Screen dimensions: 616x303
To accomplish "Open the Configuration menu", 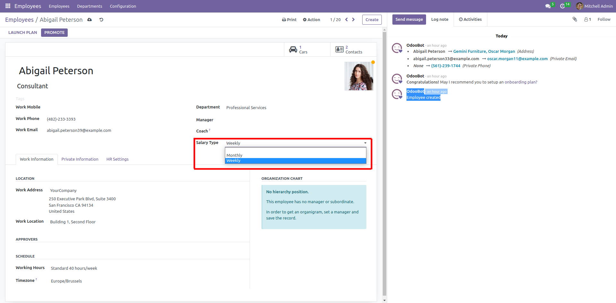I will coord(123,6).
